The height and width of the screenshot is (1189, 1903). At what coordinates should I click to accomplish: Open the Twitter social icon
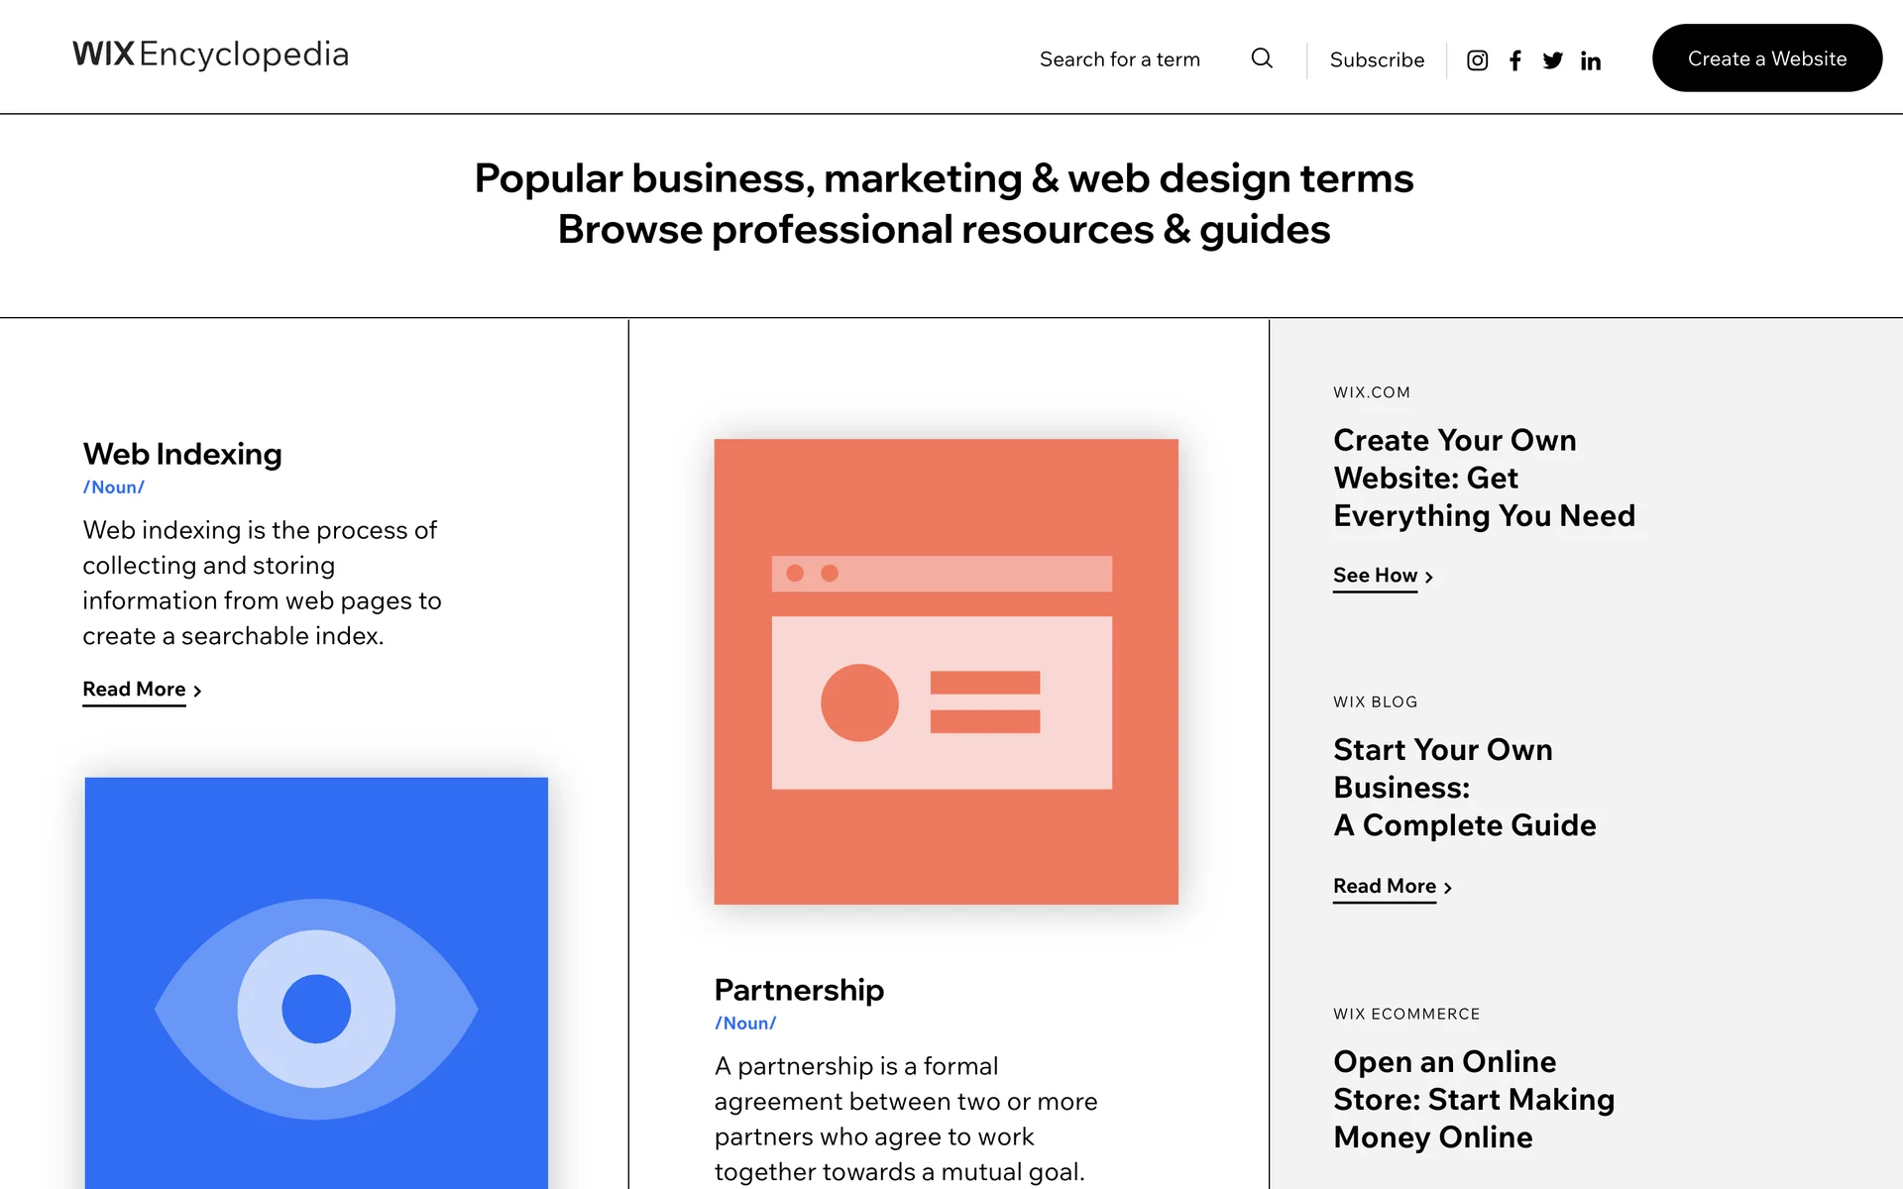coord(1552,60)
